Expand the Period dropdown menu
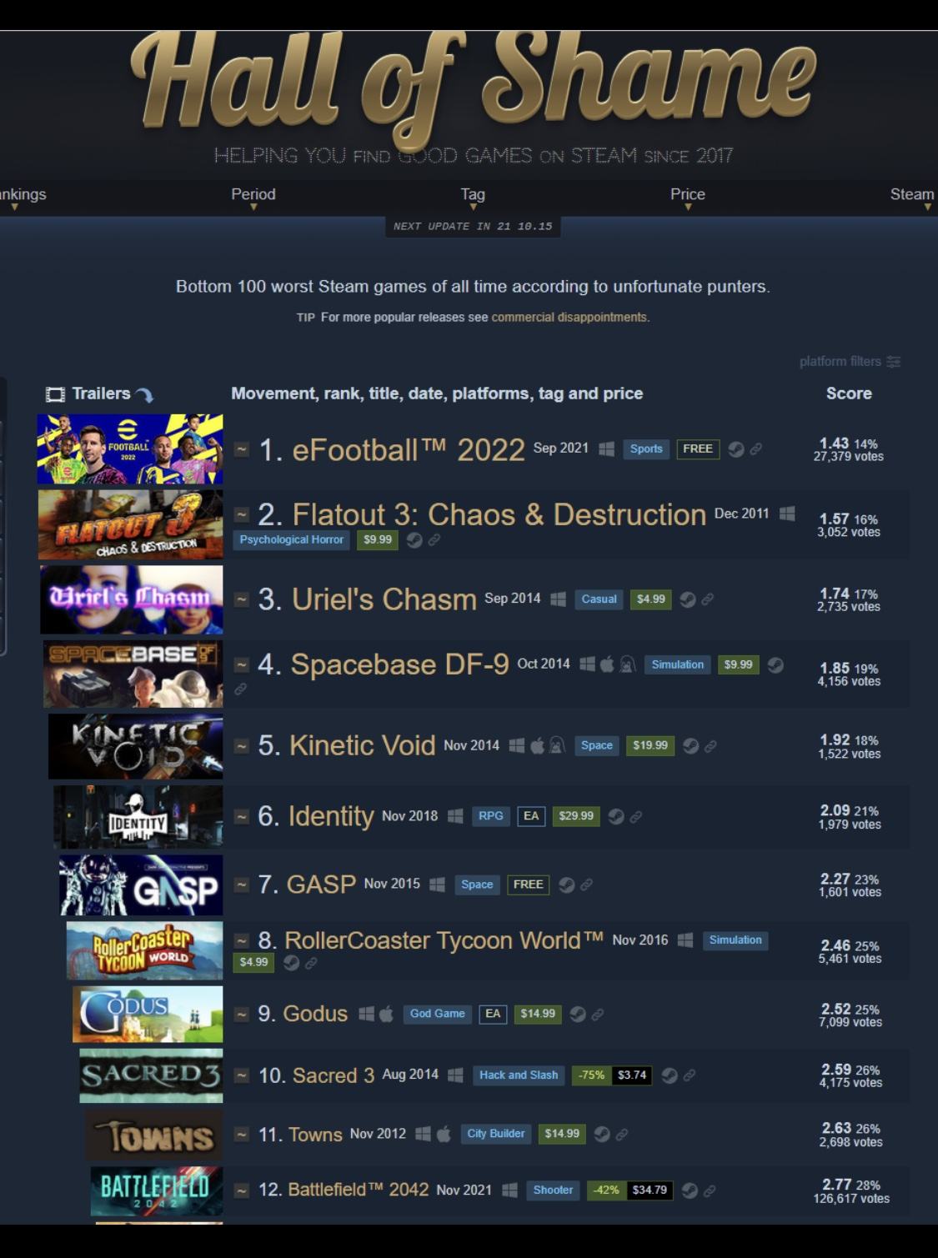Viewport: 938px width, 1258px height. click(253, 198)
